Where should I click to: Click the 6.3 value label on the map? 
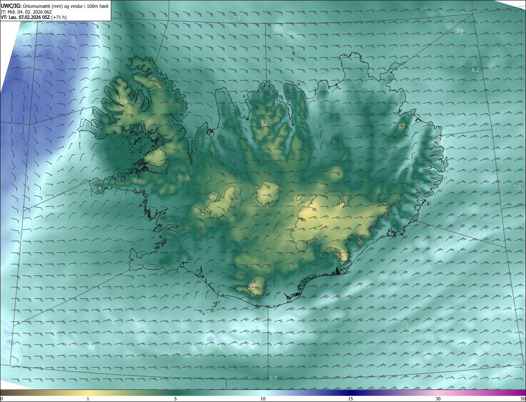pyautogui.click(x=273, y=378)
